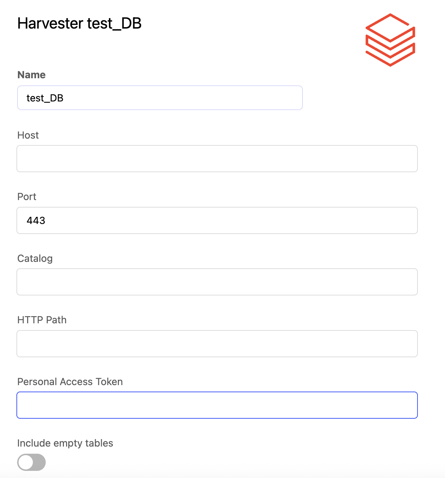Click the gray track of the toggle
This screenshot has width=445, height=478.
coord(39,462)
